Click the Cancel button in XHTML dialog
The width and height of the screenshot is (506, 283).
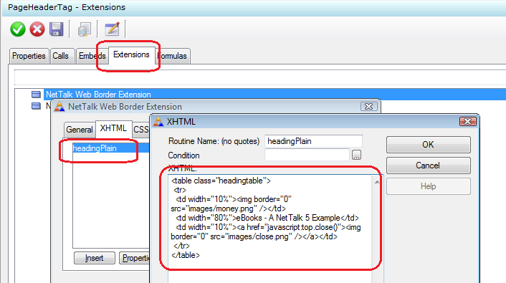(428, 166)
